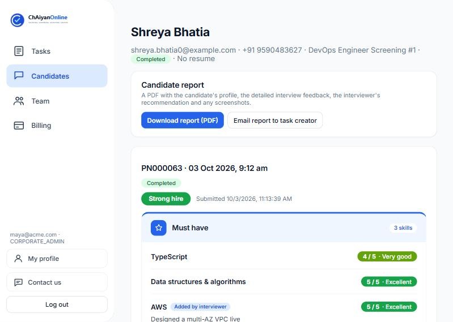Image resolution: width=453 pixels, height=322 pixels.
Task: Click the phone number +91 9590483627
Action: click(x=272, y=50)
